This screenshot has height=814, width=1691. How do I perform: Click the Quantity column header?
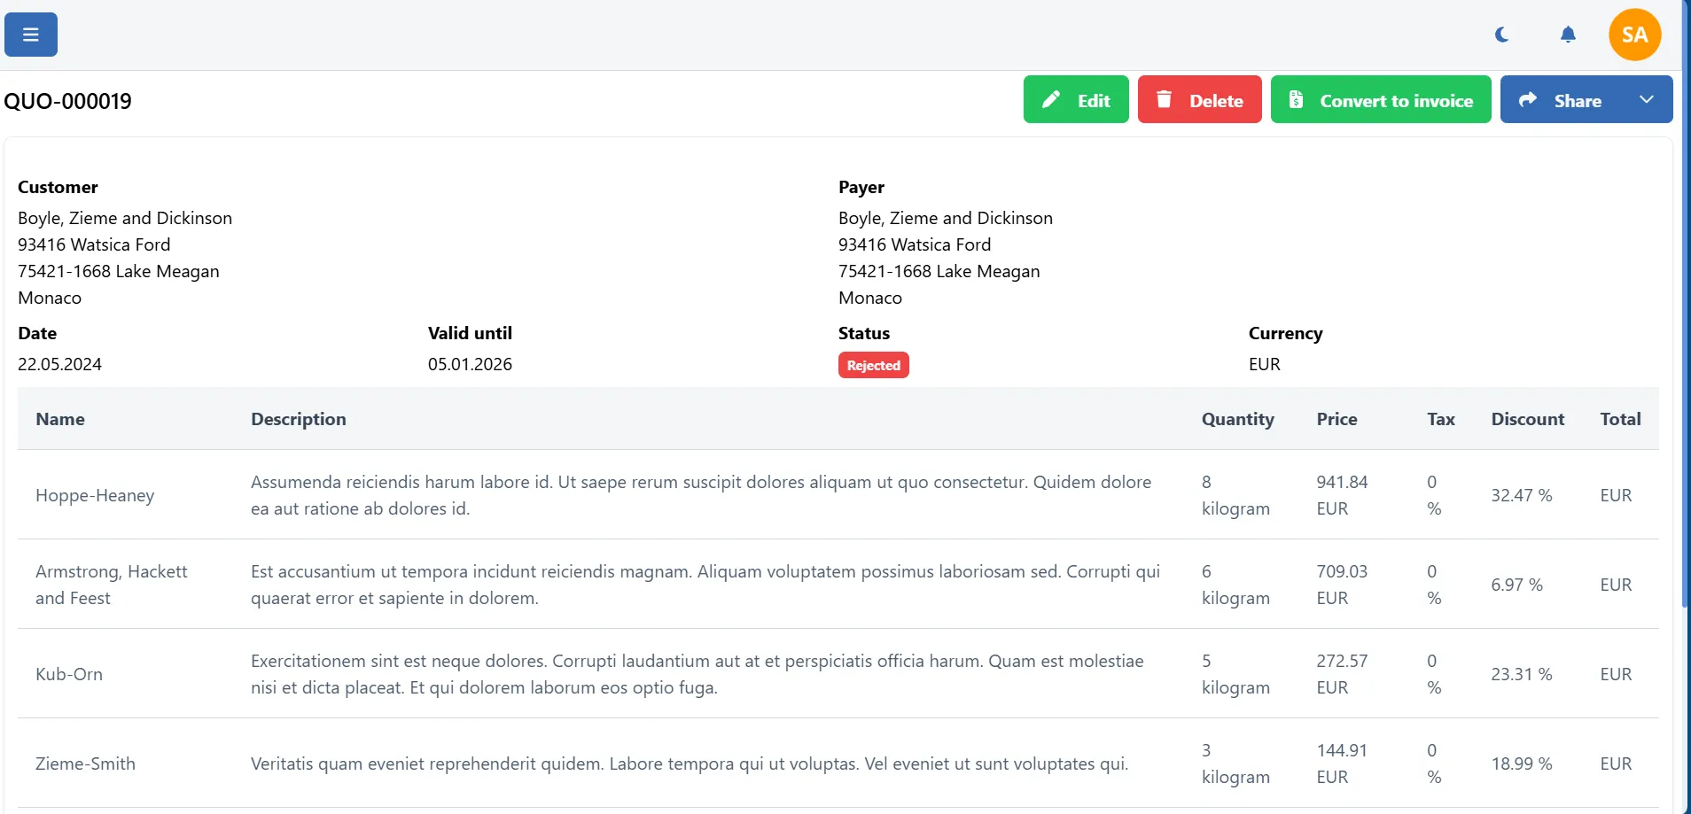(x=1237, y=419)
